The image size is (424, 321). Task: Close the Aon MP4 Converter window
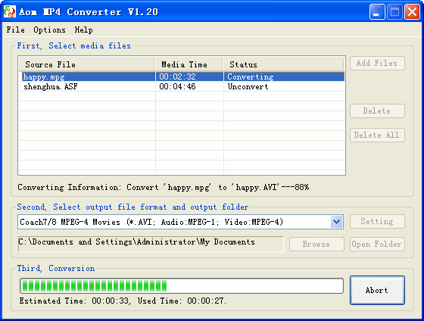[x=412, y=12]
